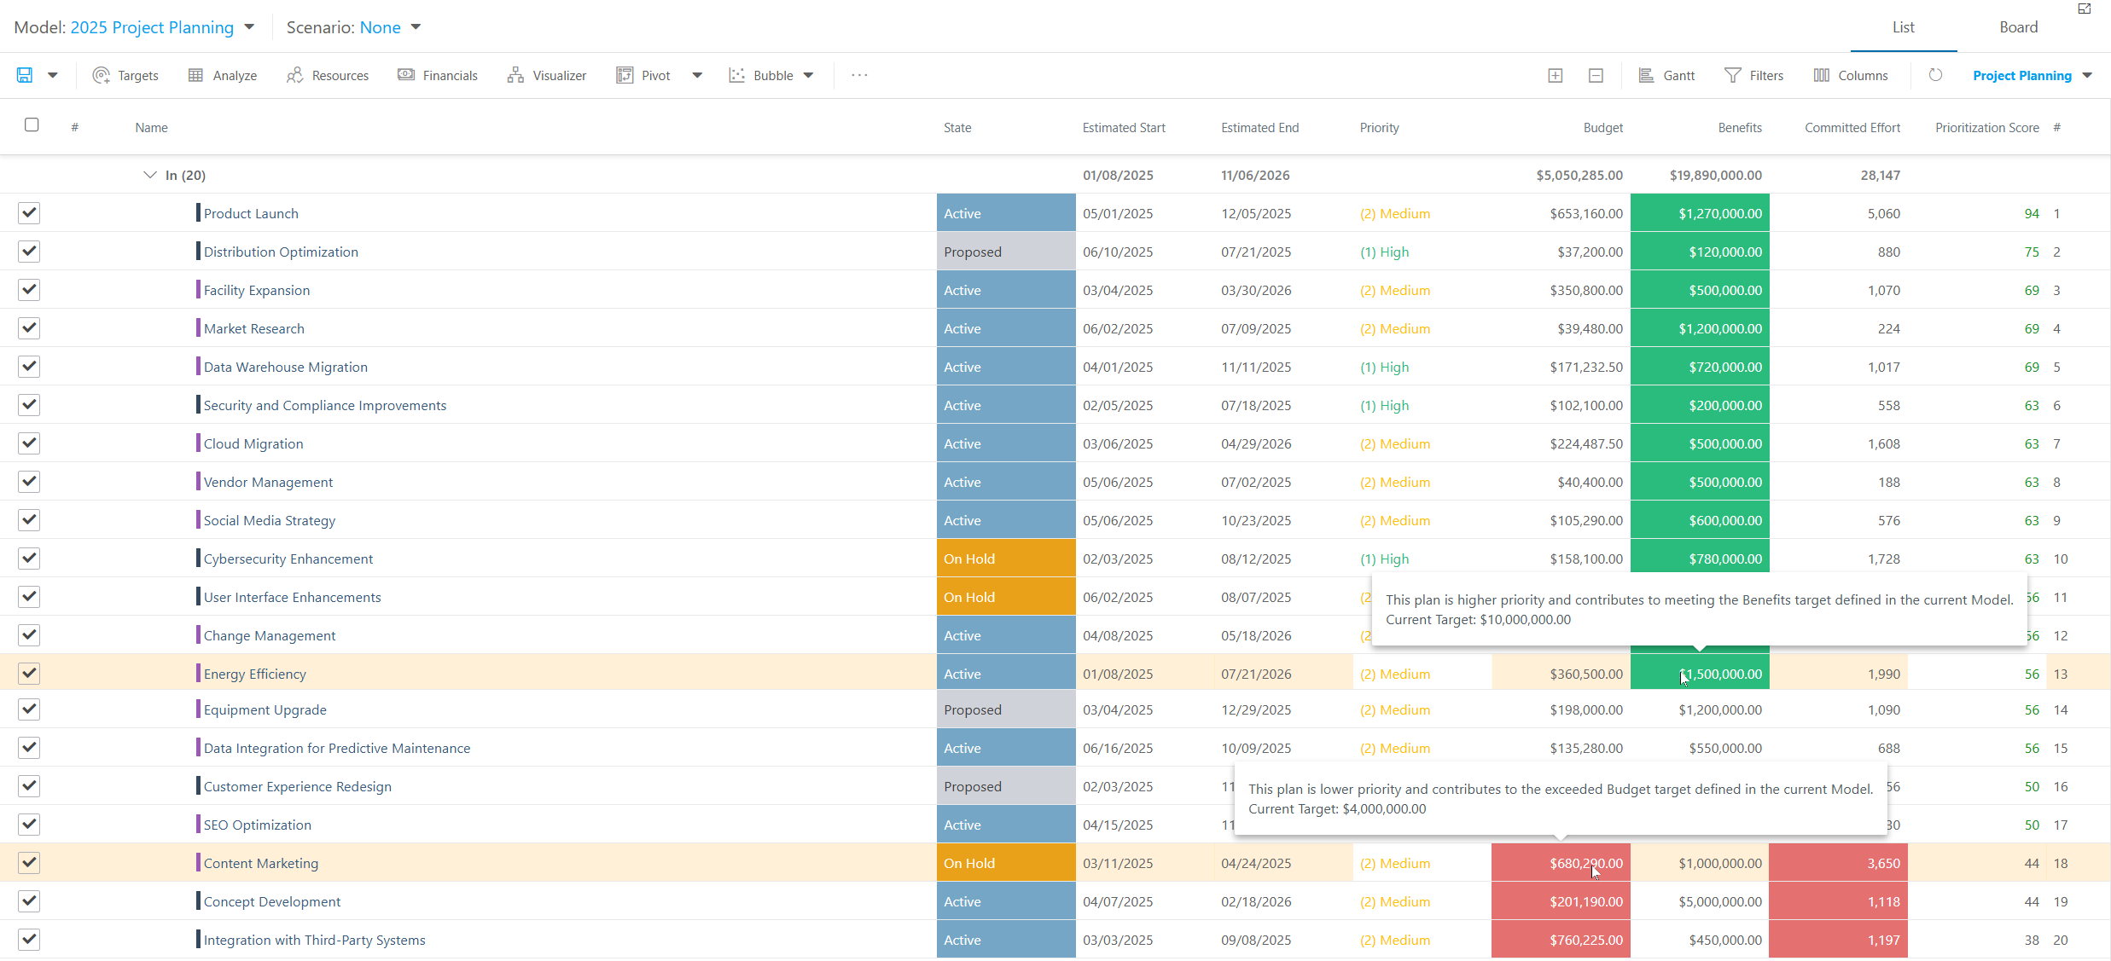
Task: Open the Targets tool
Action: click(125, 75)
